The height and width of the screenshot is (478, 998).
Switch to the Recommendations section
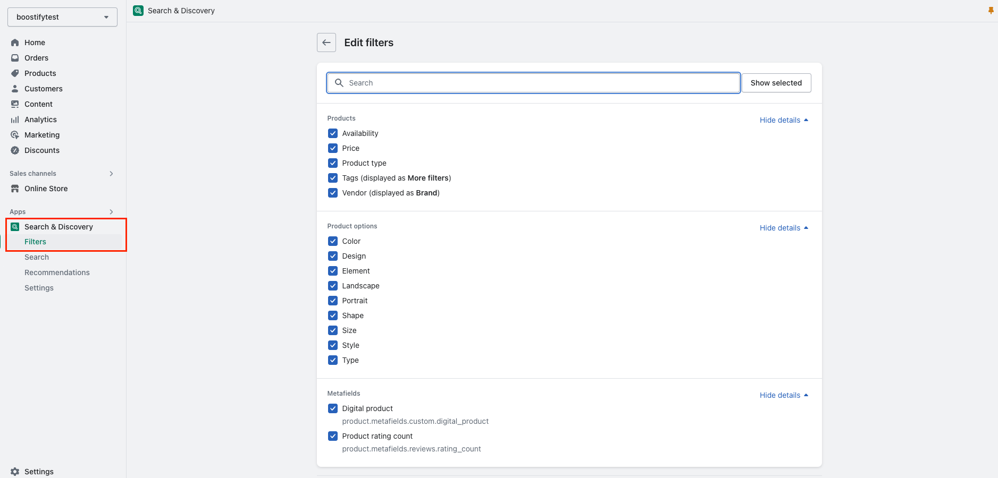[57, 272]
